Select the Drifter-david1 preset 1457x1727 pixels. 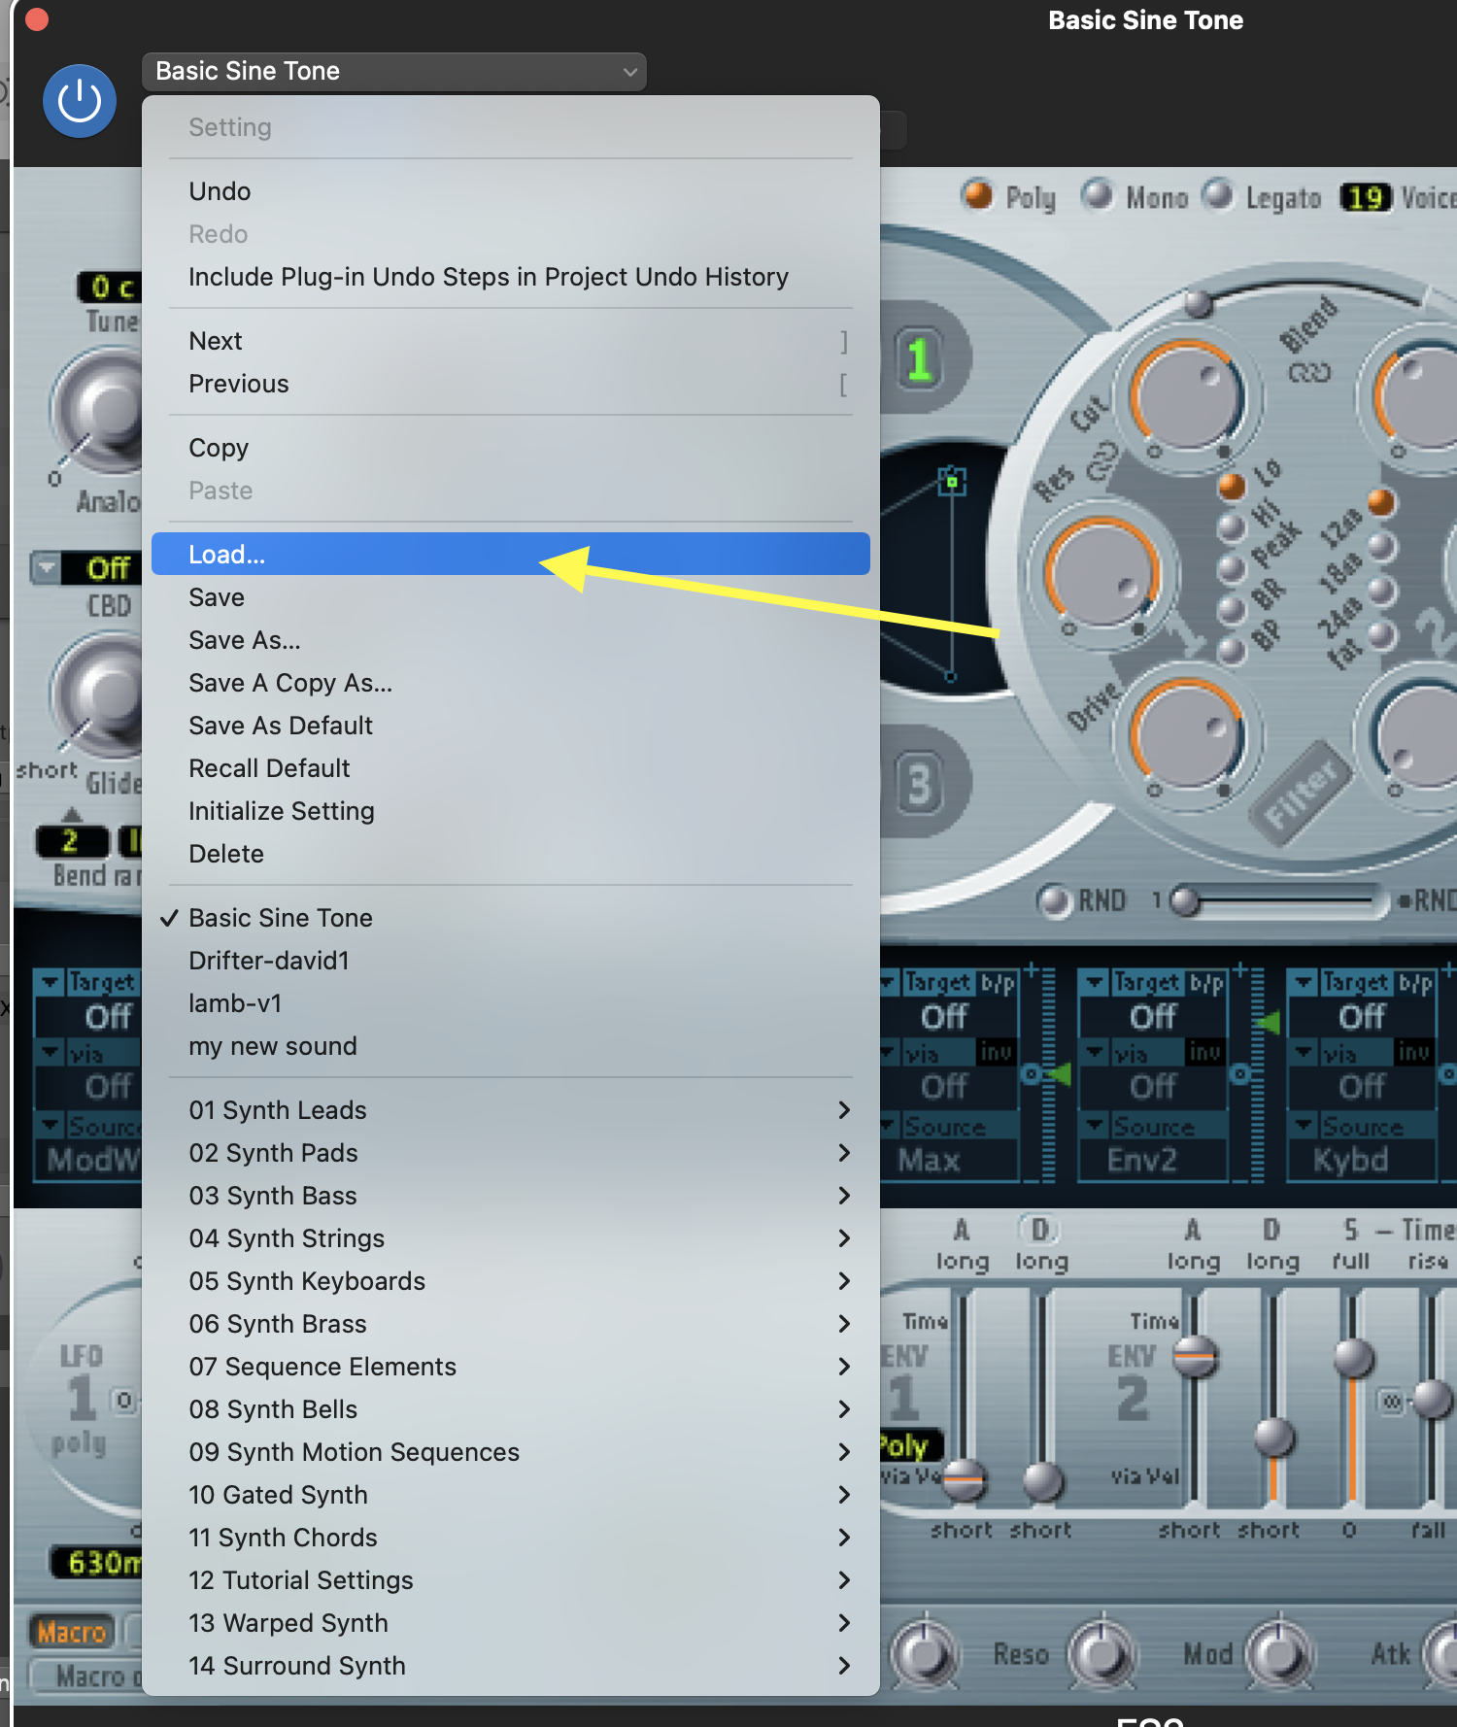(269, 961)
